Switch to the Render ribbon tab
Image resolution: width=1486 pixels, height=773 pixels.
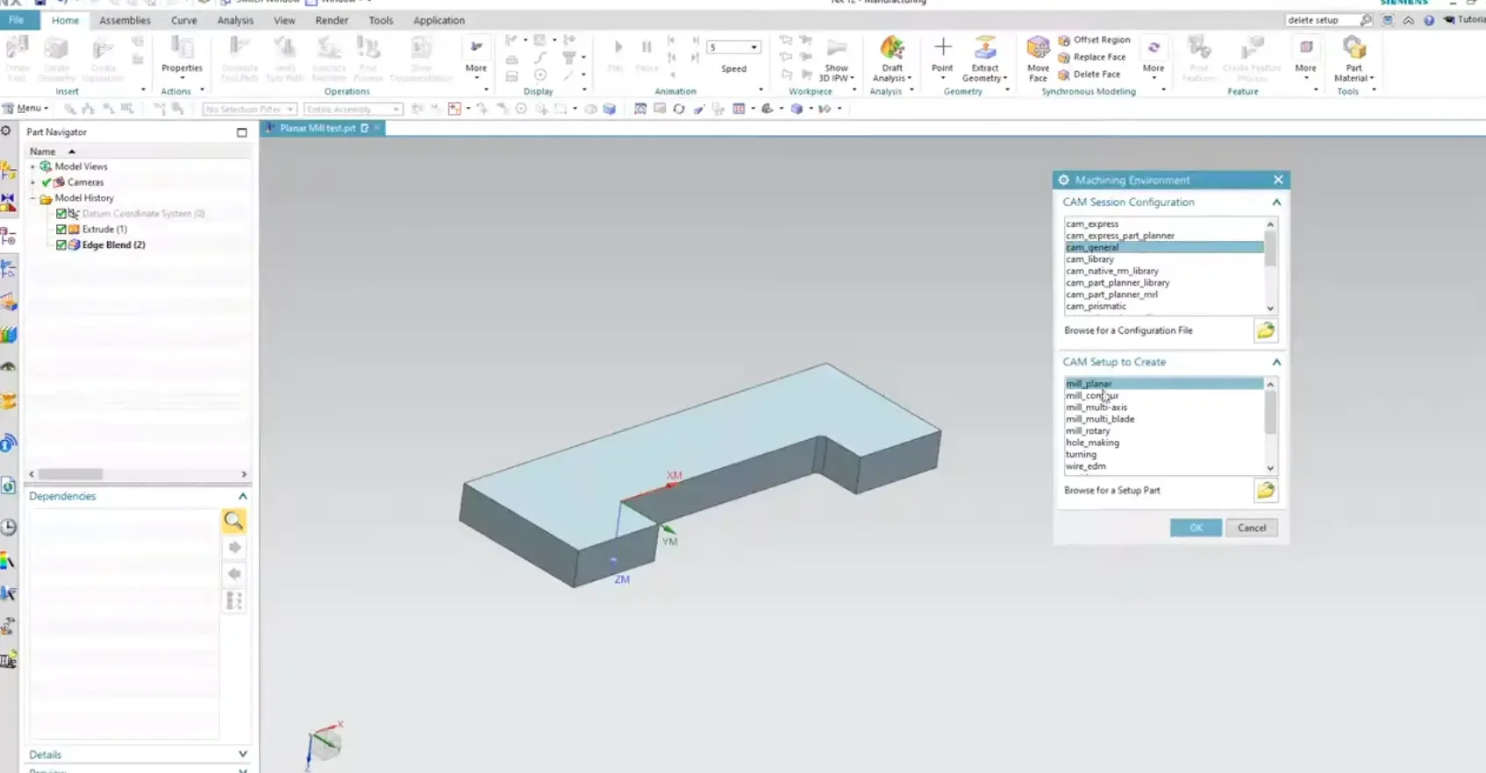click(332, 20)
